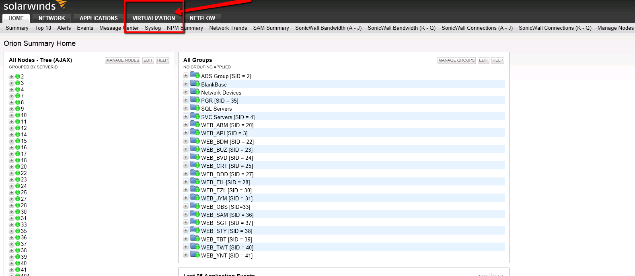Click the WEB_SGT group folder icon

[195, 222]
